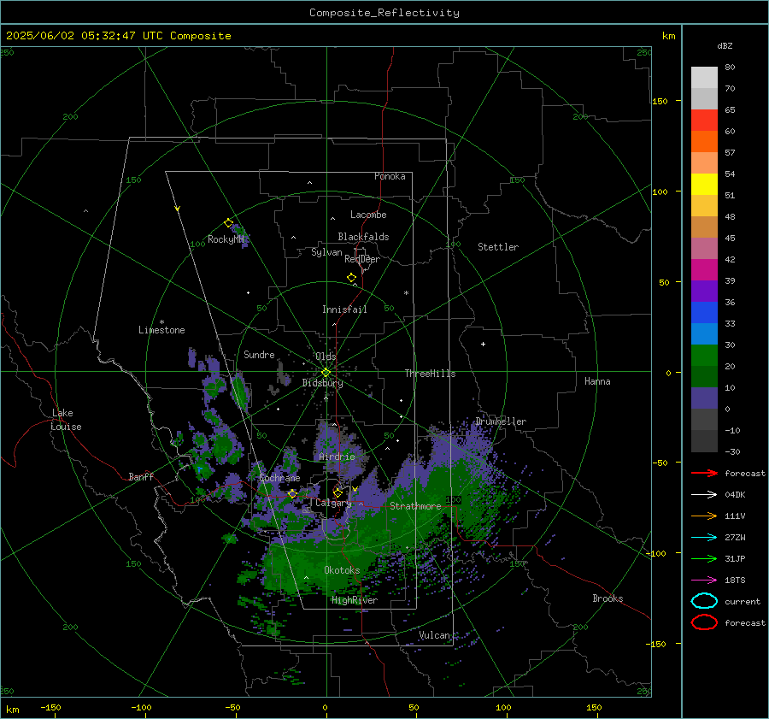
Task: Click the Innisfail town label
Action: click(344, 309)
